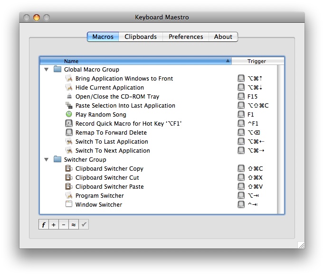
Task: Select the "Switcher Group" label
Action: tap(85, 159)
